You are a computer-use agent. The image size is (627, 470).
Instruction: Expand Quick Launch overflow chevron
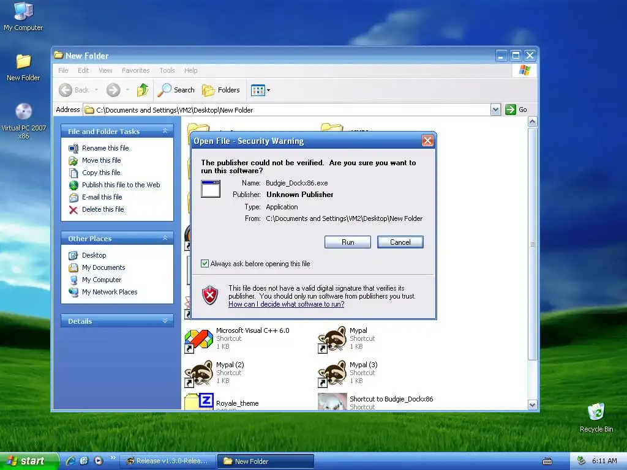click(x=113, y=458)
